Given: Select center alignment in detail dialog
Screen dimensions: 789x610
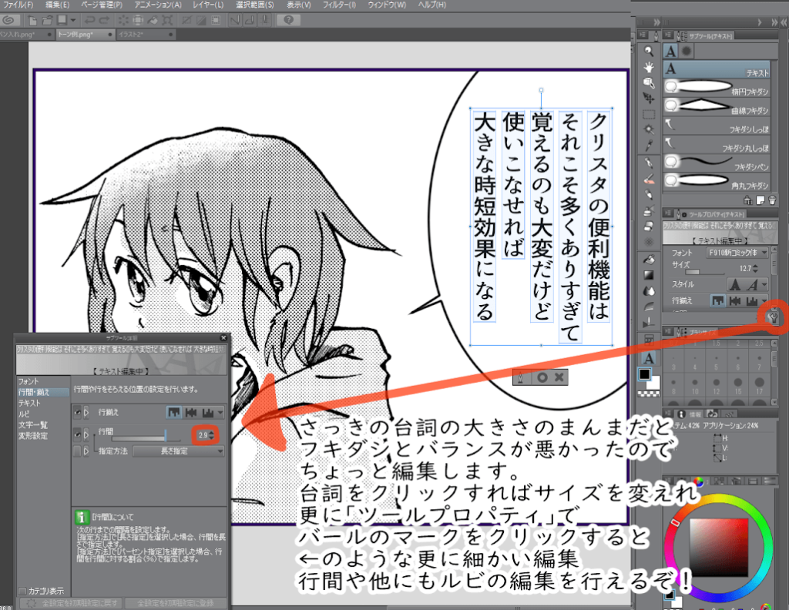Looking at the screenshot, I should pyautogui.click(x=191, y=412).
